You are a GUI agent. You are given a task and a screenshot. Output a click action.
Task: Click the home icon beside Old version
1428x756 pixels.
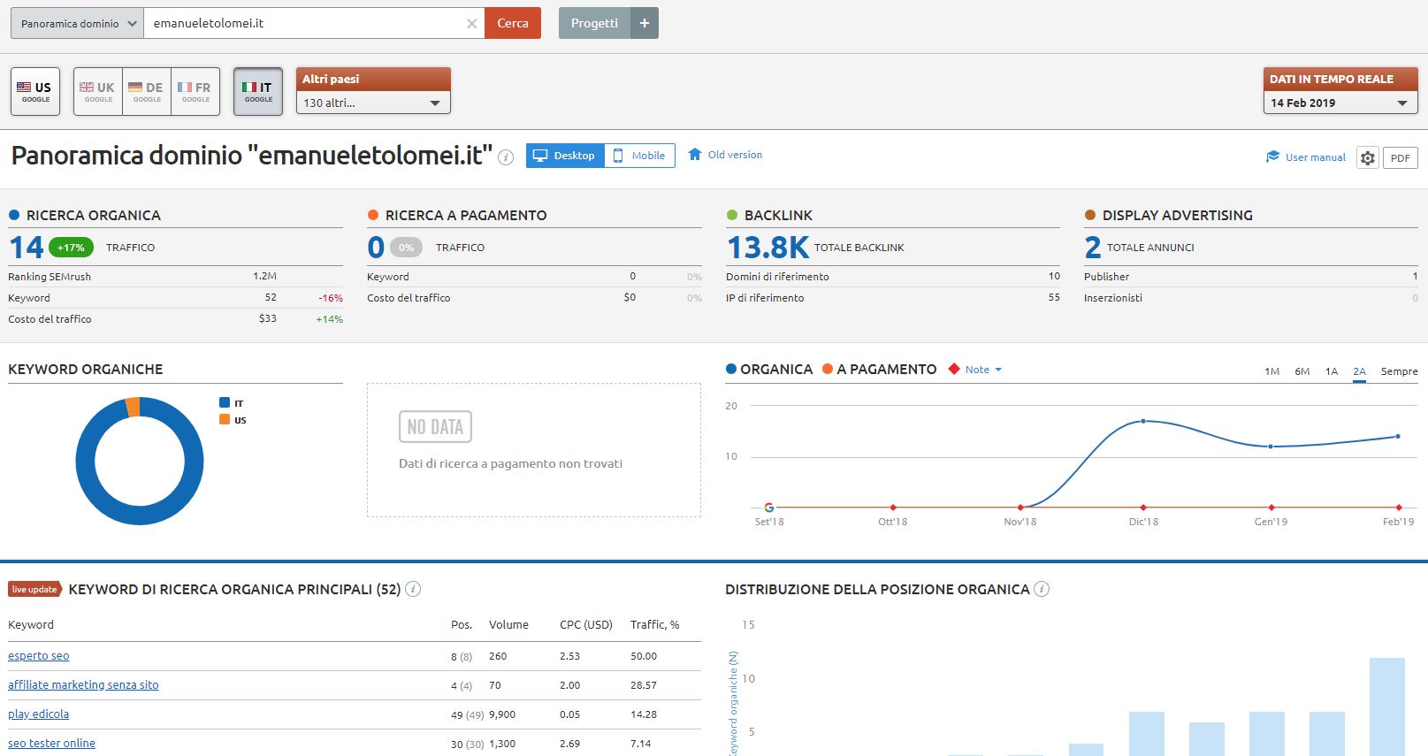tap(695, 154)
